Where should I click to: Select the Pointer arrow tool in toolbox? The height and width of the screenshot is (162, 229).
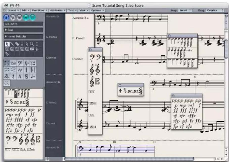7,44
